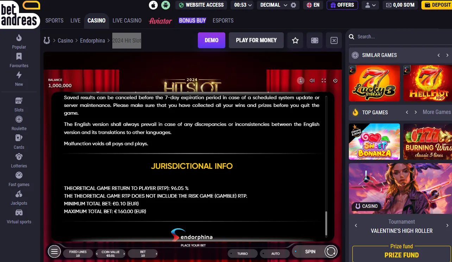The image size is (452, 262).
Task: Open Cards category in sidebar
Action: (19, 142)
